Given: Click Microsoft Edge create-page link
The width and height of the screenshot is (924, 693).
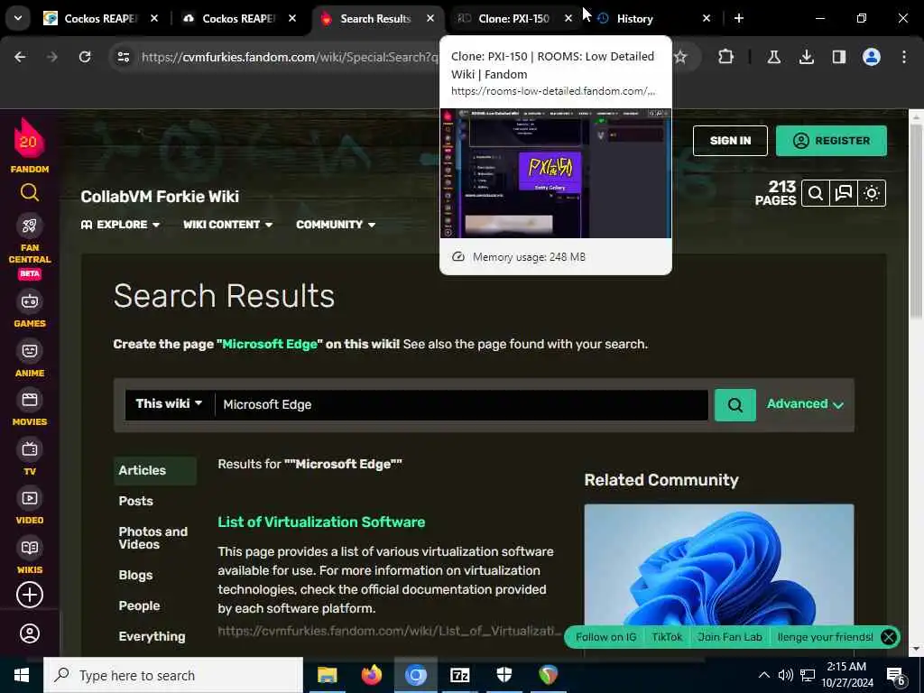Looking at the screenshot, I should pyautogui.click(x=270, y=344).
